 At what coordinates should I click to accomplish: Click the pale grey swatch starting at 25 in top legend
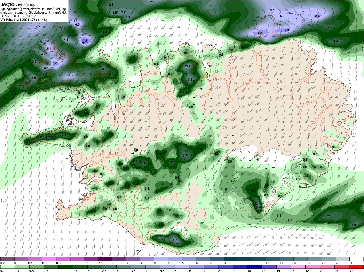click(343, 259)
